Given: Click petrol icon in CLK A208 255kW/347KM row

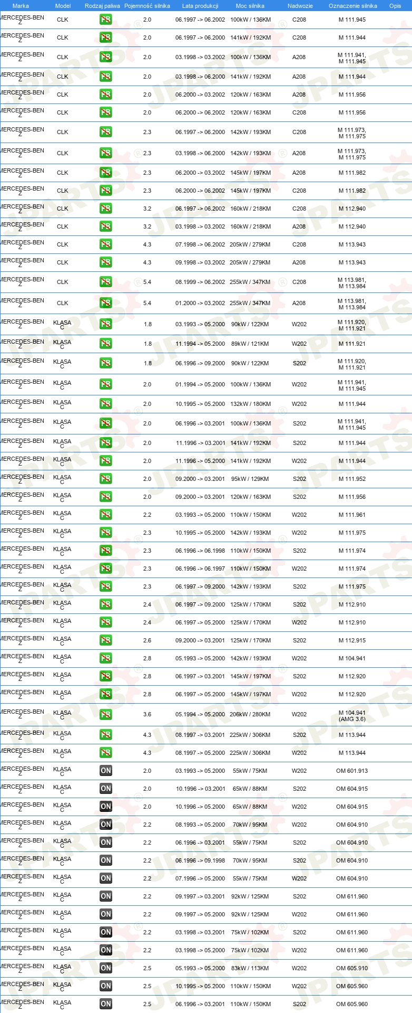Looking at the screenshot, I should pyautogui.click(x=106, y=303).
